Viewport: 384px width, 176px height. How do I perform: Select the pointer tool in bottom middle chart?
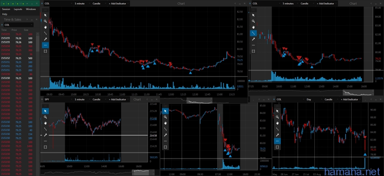(x=165, y=111)
